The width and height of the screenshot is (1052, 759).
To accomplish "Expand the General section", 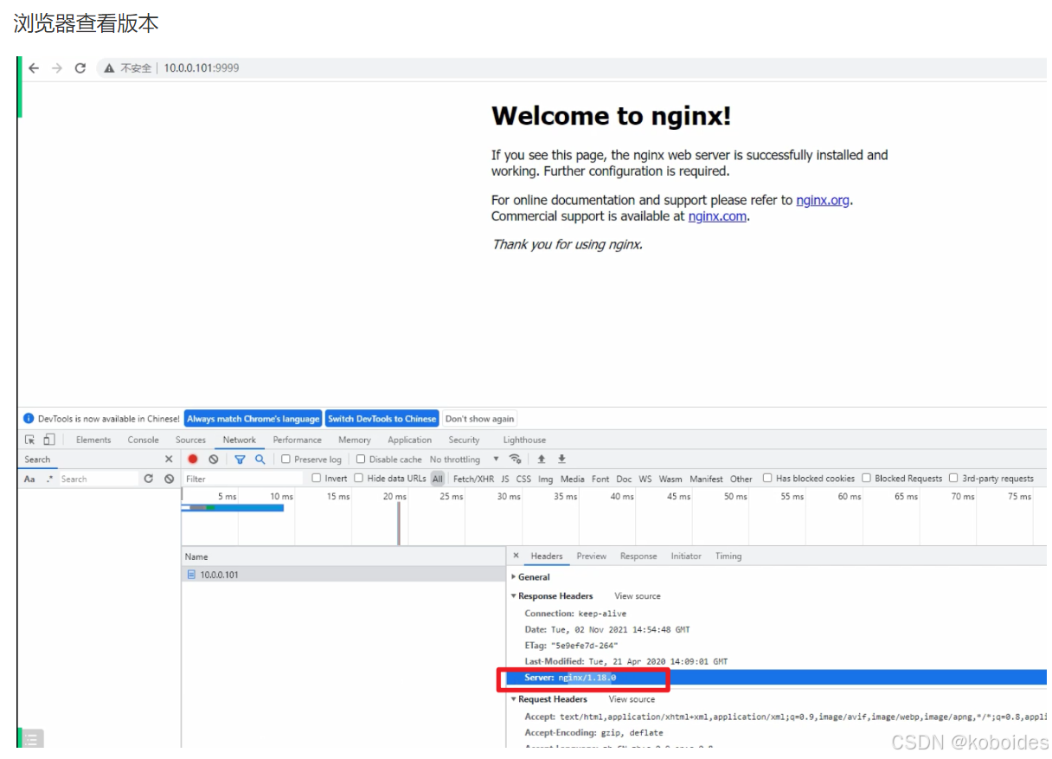I will coord(531,577).
